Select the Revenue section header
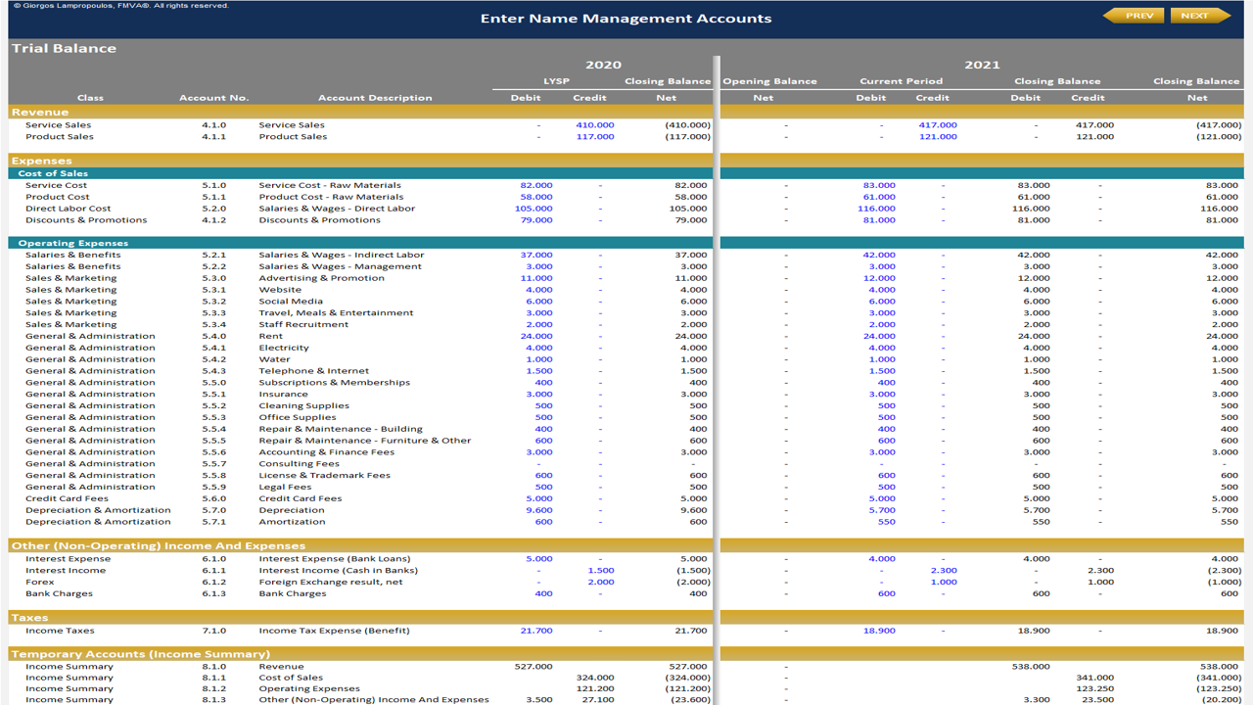This screenshot has width=1253, height=705. click(40, 113)
